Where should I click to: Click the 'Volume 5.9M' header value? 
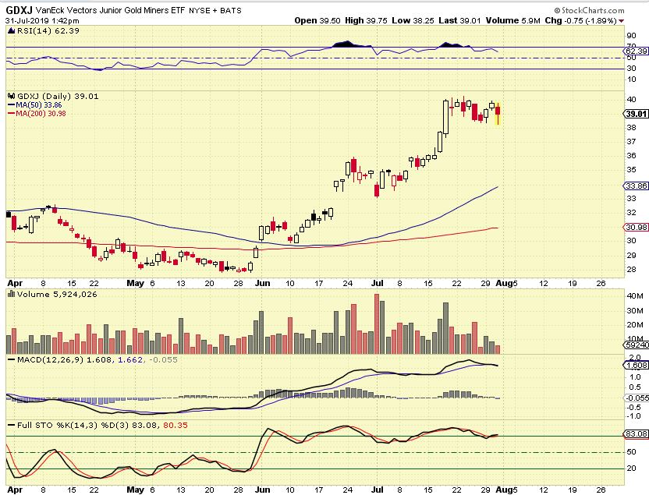(x=512, y=21)
